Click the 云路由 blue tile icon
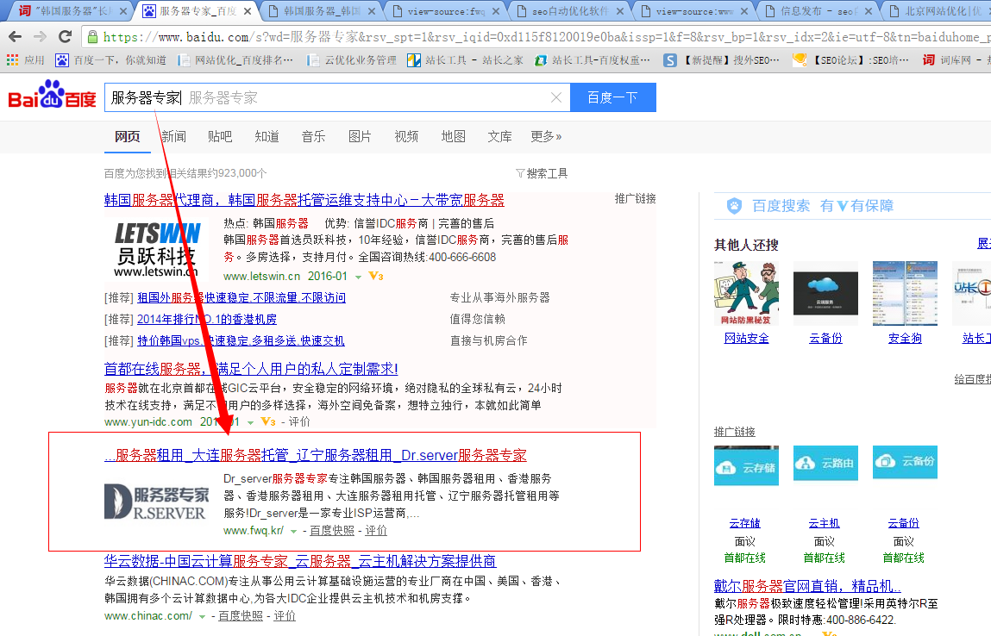 click(825, 462)
